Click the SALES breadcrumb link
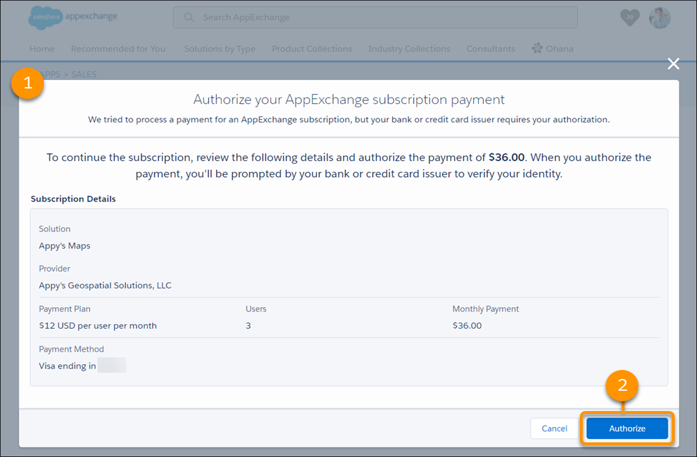697x457 pixels. pyautogui.click(x=84, y=74)
